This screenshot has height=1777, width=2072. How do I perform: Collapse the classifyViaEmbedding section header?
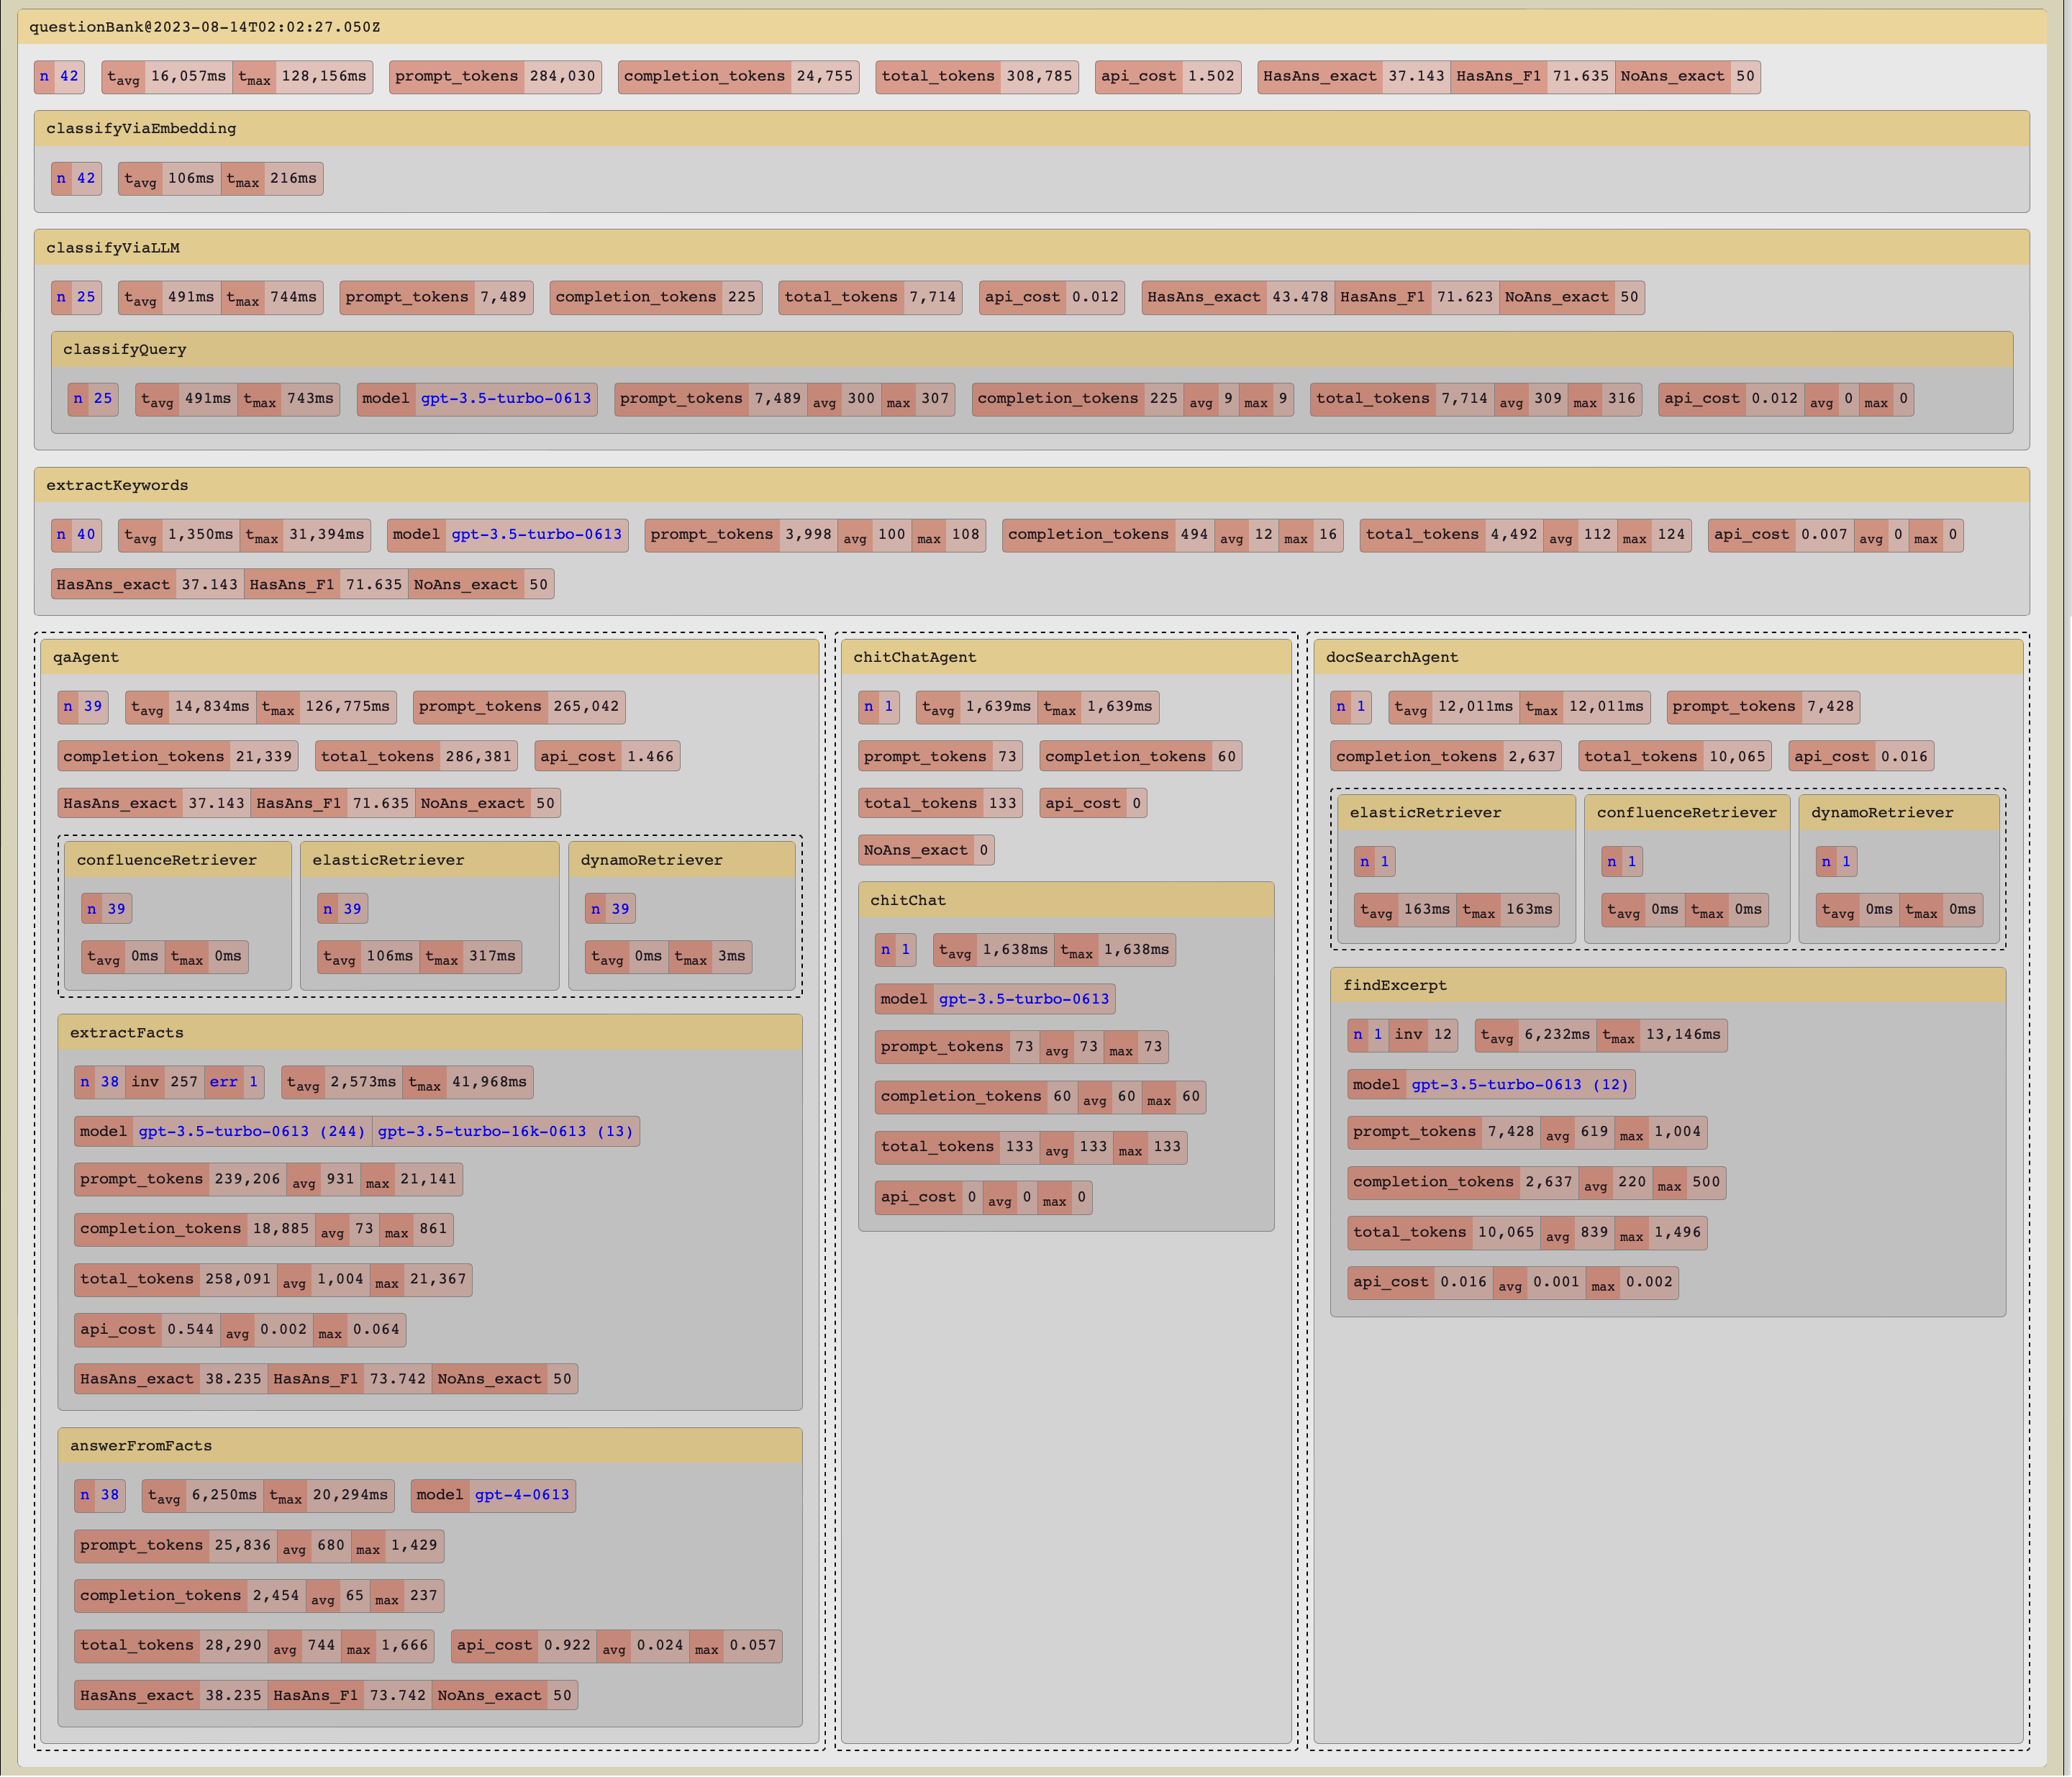pyautogui.click(x=141, y=128)
